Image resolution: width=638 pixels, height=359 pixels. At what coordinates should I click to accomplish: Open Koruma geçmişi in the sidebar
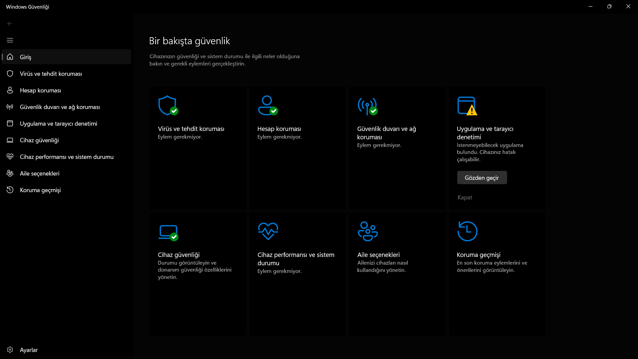[x=40, y=190]
